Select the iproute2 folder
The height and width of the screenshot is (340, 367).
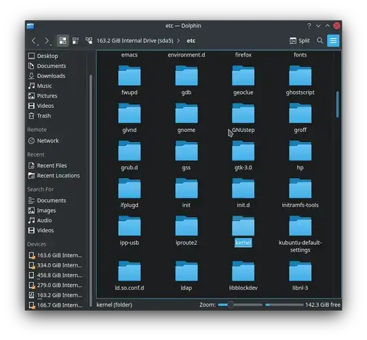(x=186, y=231)
